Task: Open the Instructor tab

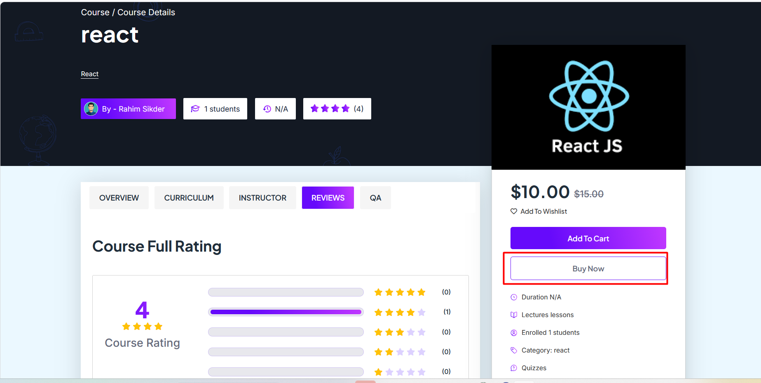Action: [x=262, y=198]
